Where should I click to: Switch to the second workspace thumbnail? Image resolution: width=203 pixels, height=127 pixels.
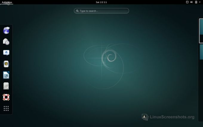pyautogui.click(x=201, y=52)
